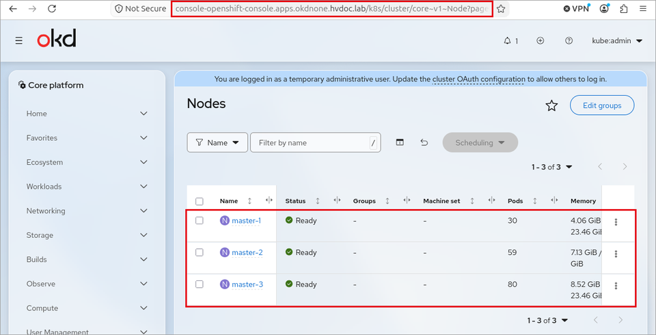Open the help question mark menu
656x335 pixels.
click(x=569, y=40)
